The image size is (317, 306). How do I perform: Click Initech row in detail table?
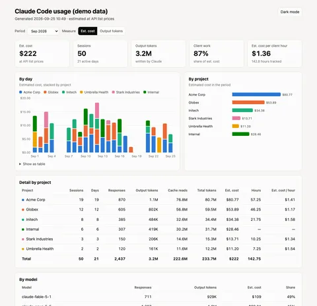158,220
